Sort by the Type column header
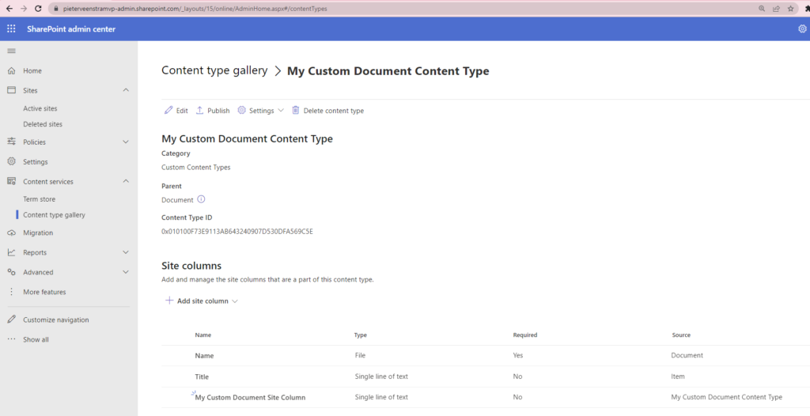This screenshot has width=810, height=416. click(x=361, y=335)
